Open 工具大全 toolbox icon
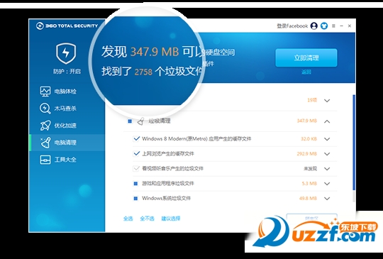 coord(45,160)
